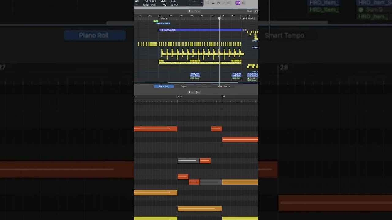Click the Tracks area horizontal scrollbar
The image size is (392, 220).
pyautogui.click(x=202, y=82)
